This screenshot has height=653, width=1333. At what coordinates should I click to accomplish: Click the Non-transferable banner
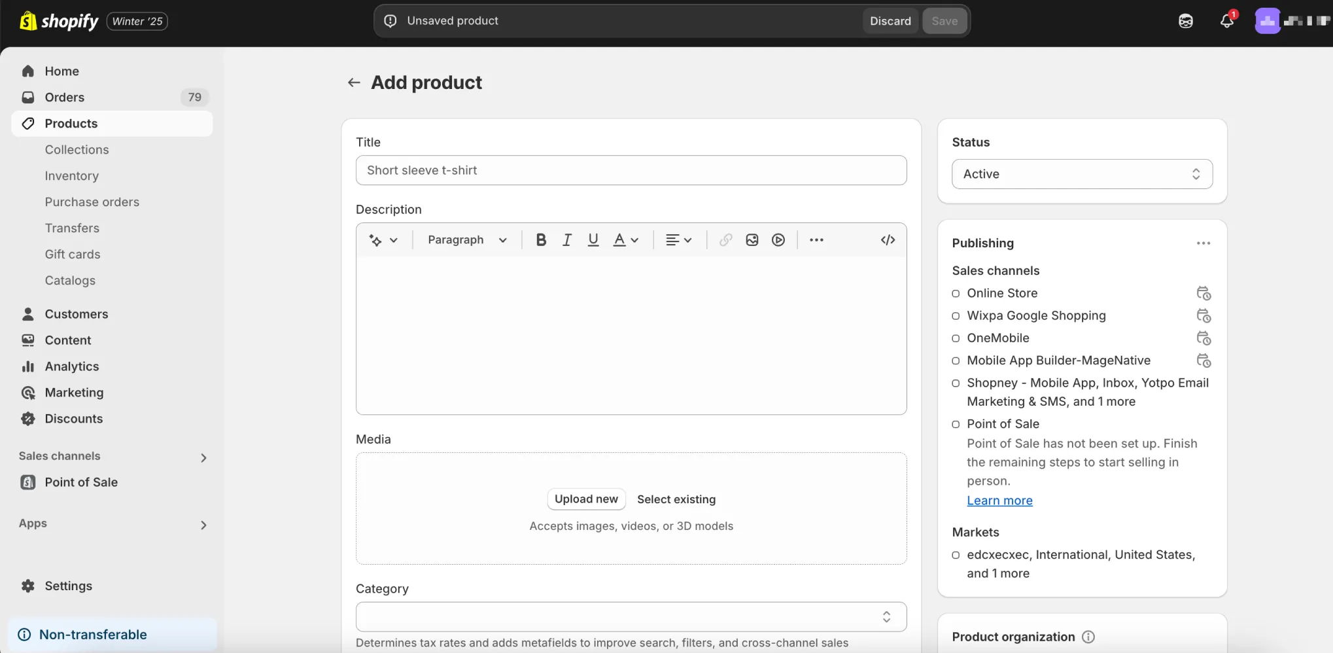(x=112, y=635)
